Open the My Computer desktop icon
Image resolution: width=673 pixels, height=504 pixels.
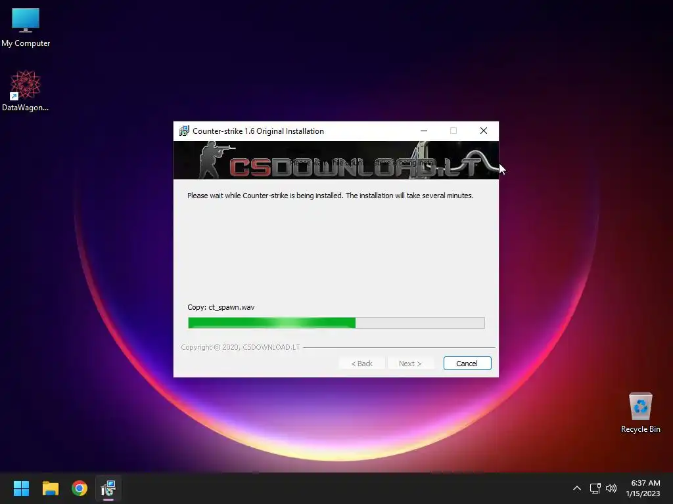[x=26, y=28]
